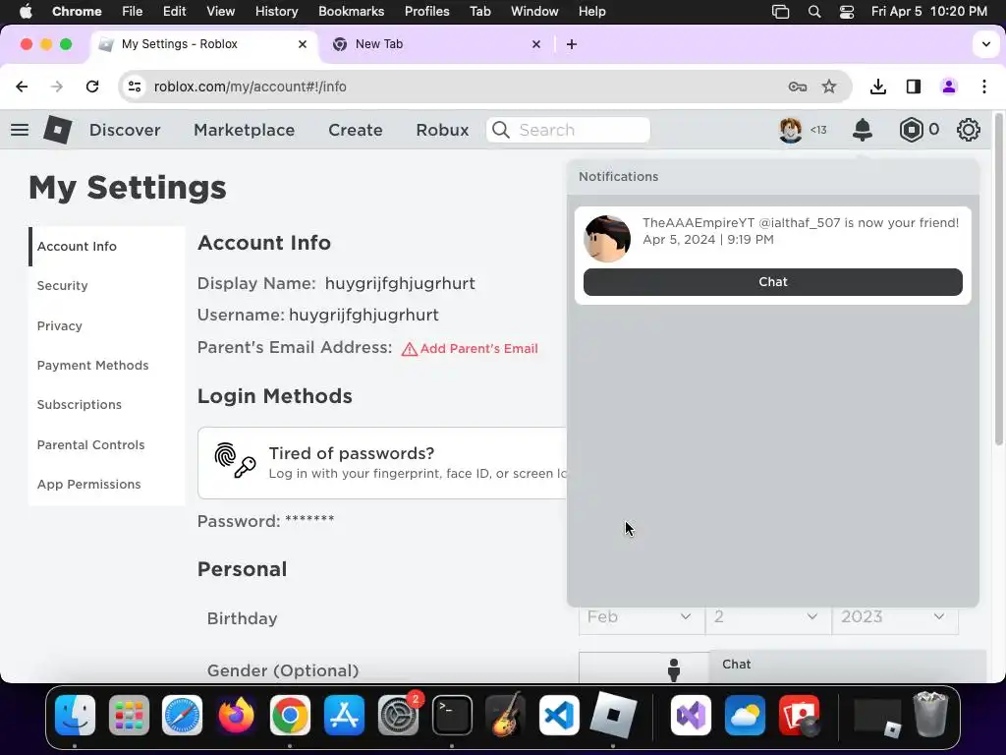Open GarageBand from the dock
The height and width of the screenshot is (755, 1006).
tap(506, 715)
